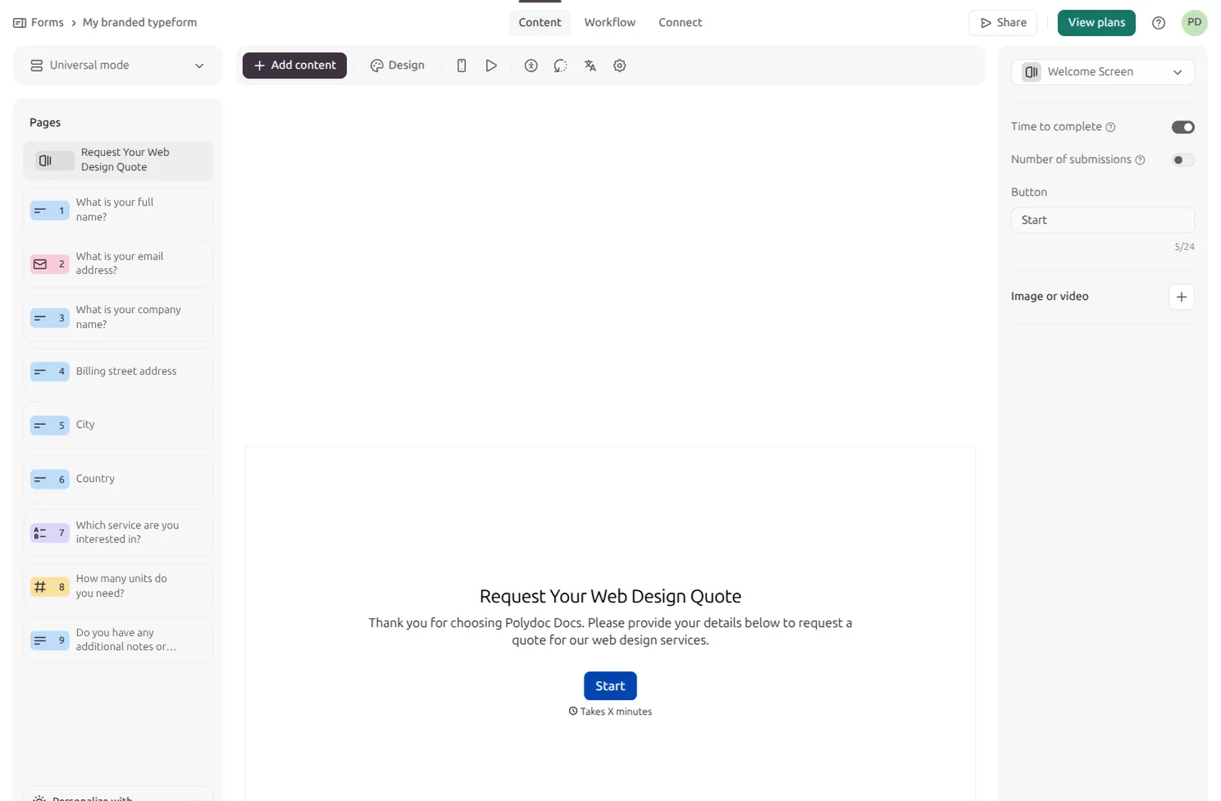Screen dimensions: 1221x801
Task: Click the Takes X minutes label
Action: pos(610,711)
